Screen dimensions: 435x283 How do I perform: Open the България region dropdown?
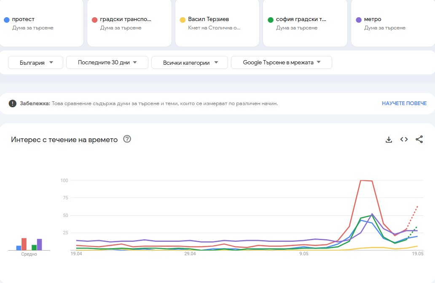(35, 62)
